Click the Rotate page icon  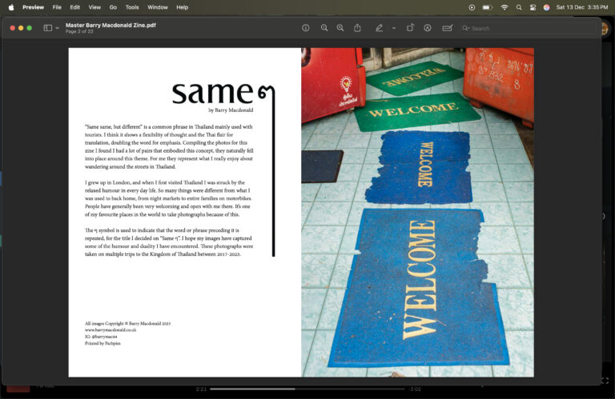410,28
